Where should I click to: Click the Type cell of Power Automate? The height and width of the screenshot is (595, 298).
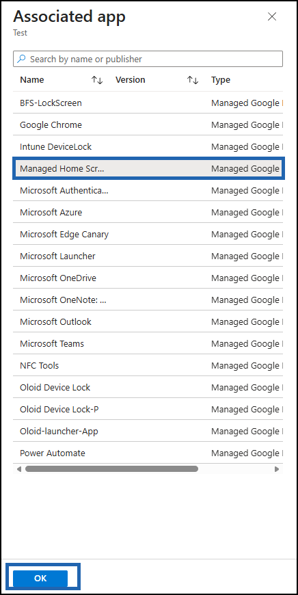(x=247, y=453)
